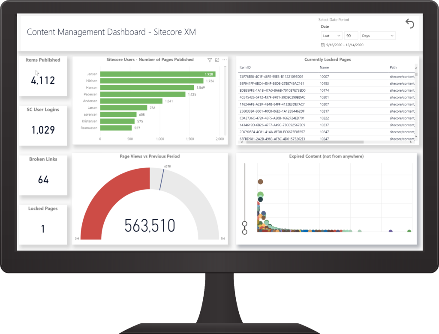Click the bar chart's vertical scrollbar
This screenshot has width=439, height=334.
(x=225, y=101)
